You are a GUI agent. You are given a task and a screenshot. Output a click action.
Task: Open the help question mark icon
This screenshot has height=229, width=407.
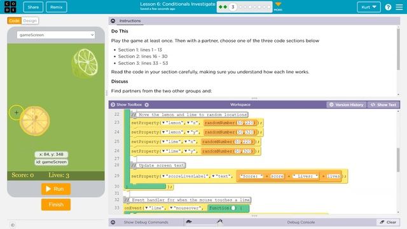pos(388,7)
